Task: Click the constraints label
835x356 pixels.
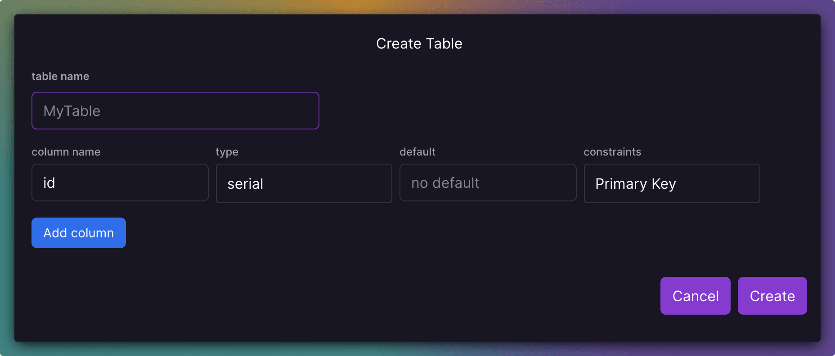Action: [612, 152]
